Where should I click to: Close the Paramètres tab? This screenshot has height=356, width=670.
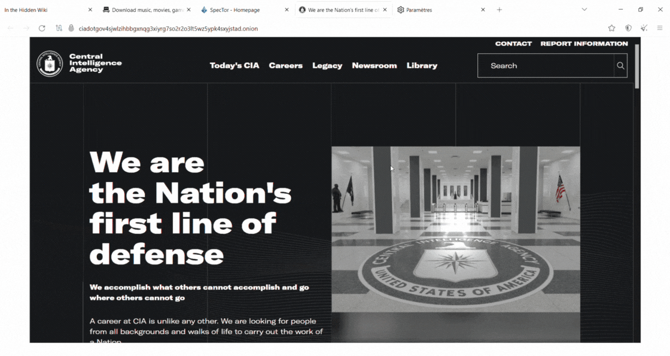tap(483, 10)
